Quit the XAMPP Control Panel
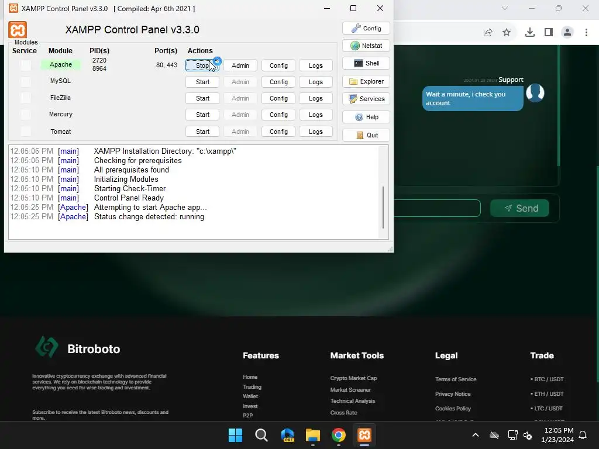 coord(366,135)
